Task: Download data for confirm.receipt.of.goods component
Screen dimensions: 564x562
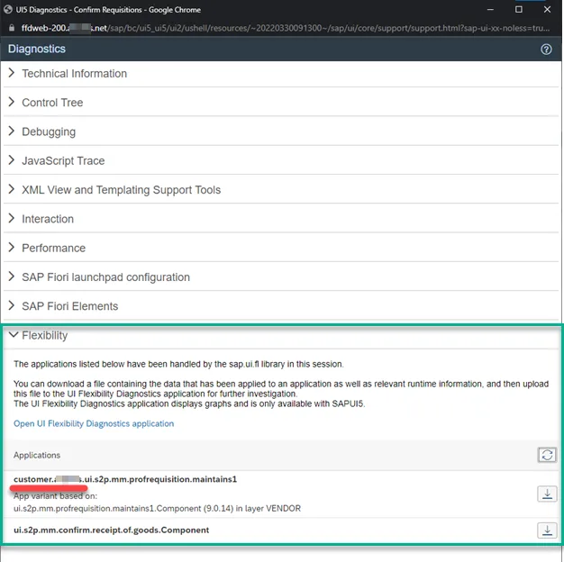Action: [546, 530]
